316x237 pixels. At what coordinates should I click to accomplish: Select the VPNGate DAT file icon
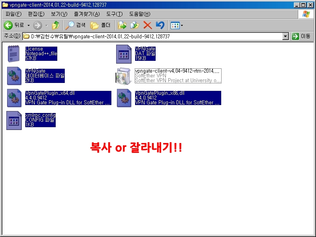[x=124, y=54]
